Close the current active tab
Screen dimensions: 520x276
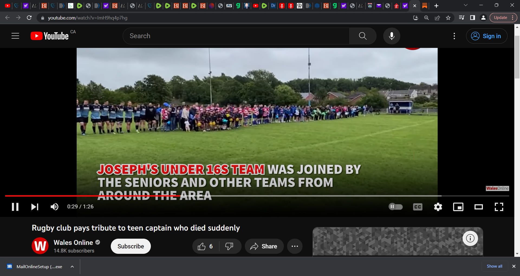415,6
